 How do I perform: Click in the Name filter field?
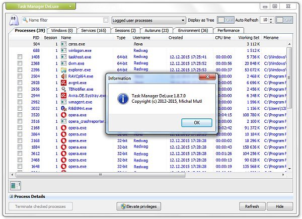click(65, 20)
